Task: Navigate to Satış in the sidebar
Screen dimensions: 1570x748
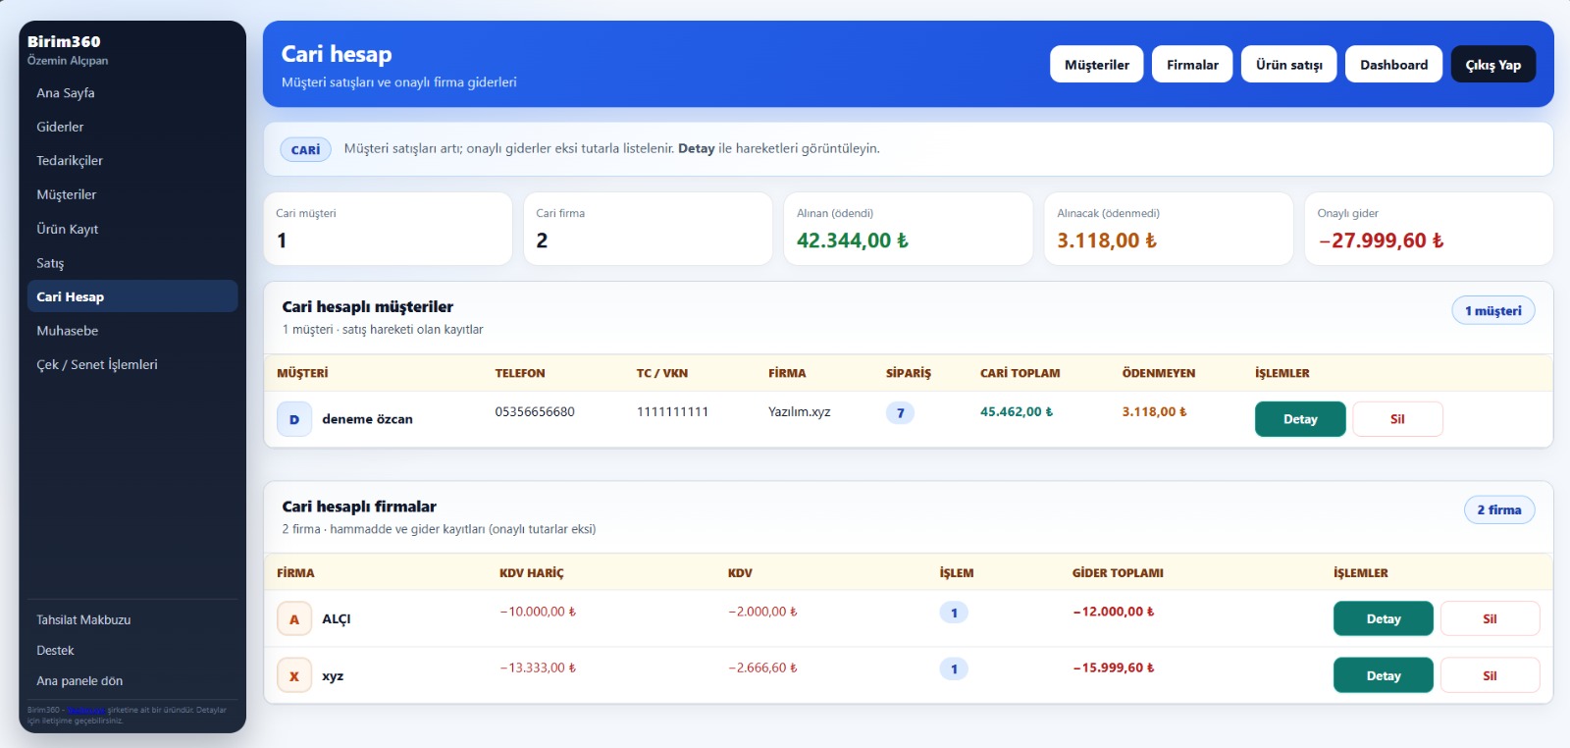Action: click(132, 263)
